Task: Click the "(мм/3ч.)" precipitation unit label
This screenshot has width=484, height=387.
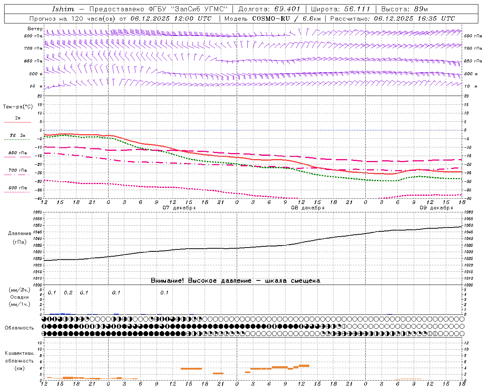Action: coord(20,290)
